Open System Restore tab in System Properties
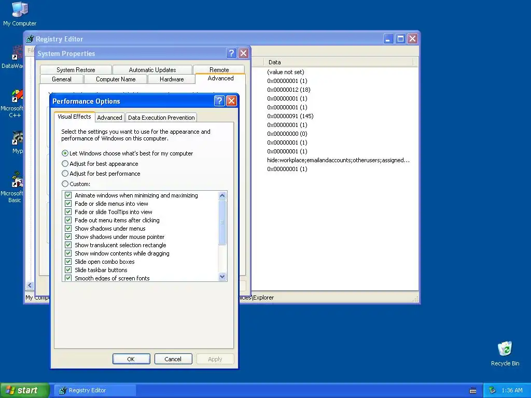Viewport: 531px width, 398px height. (76, 70)
